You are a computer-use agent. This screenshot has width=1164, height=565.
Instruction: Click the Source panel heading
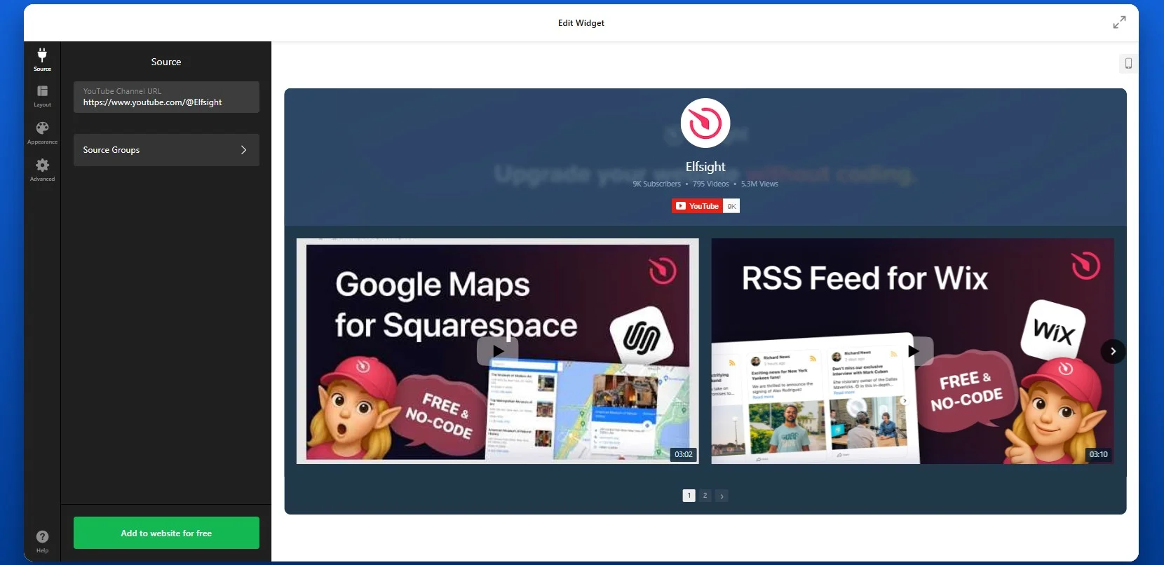(166, 62)
